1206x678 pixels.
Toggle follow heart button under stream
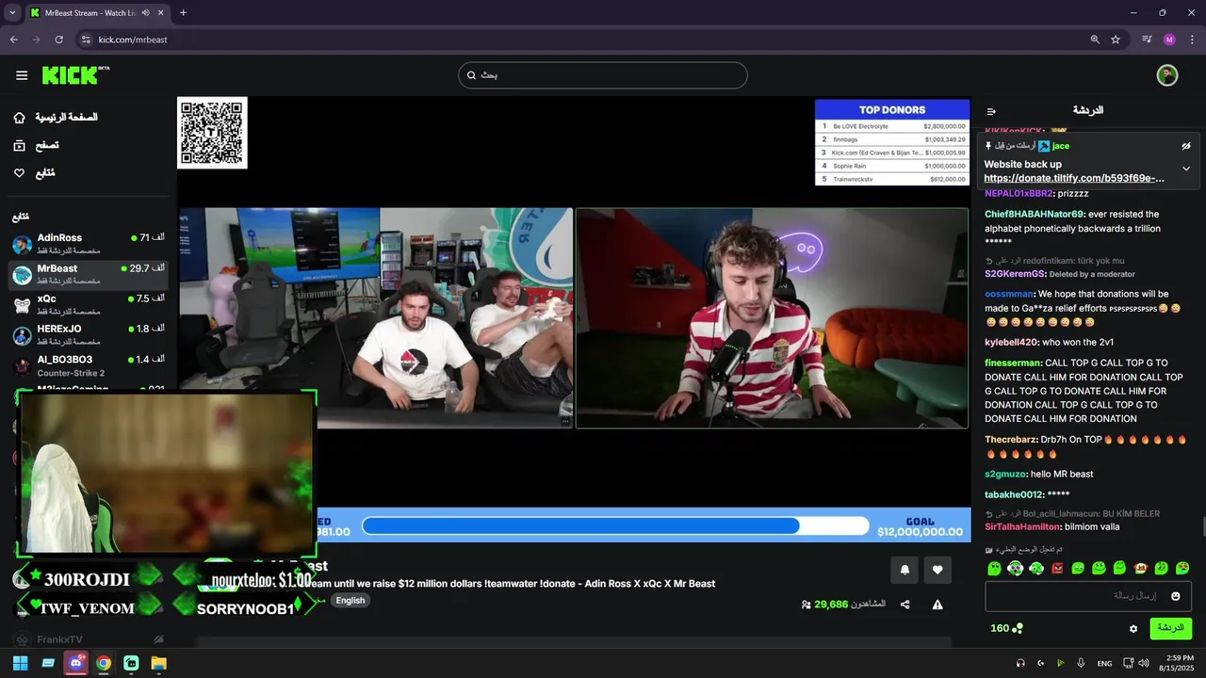coord(937,570)
